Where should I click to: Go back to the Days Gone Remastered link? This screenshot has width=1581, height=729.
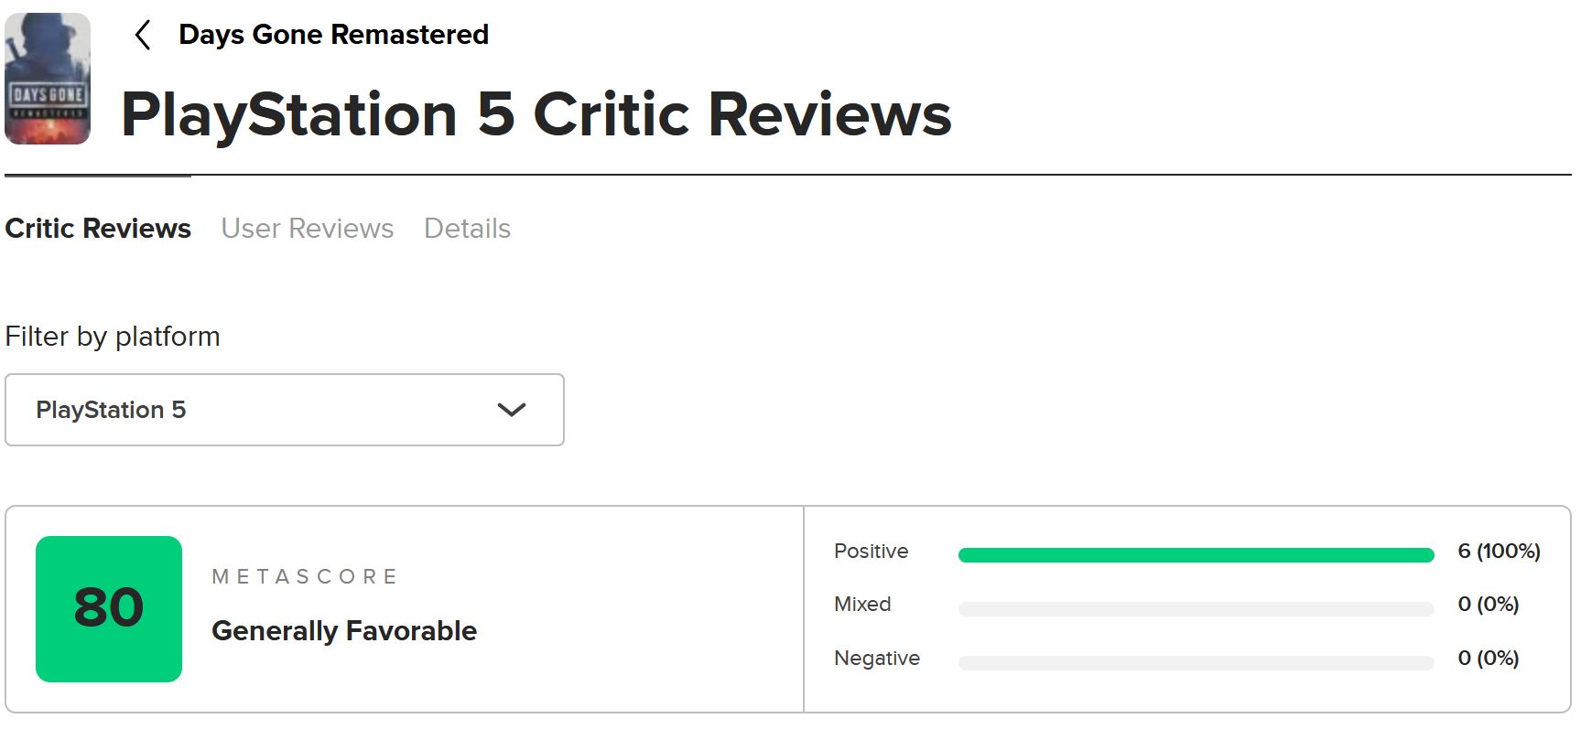333,35
